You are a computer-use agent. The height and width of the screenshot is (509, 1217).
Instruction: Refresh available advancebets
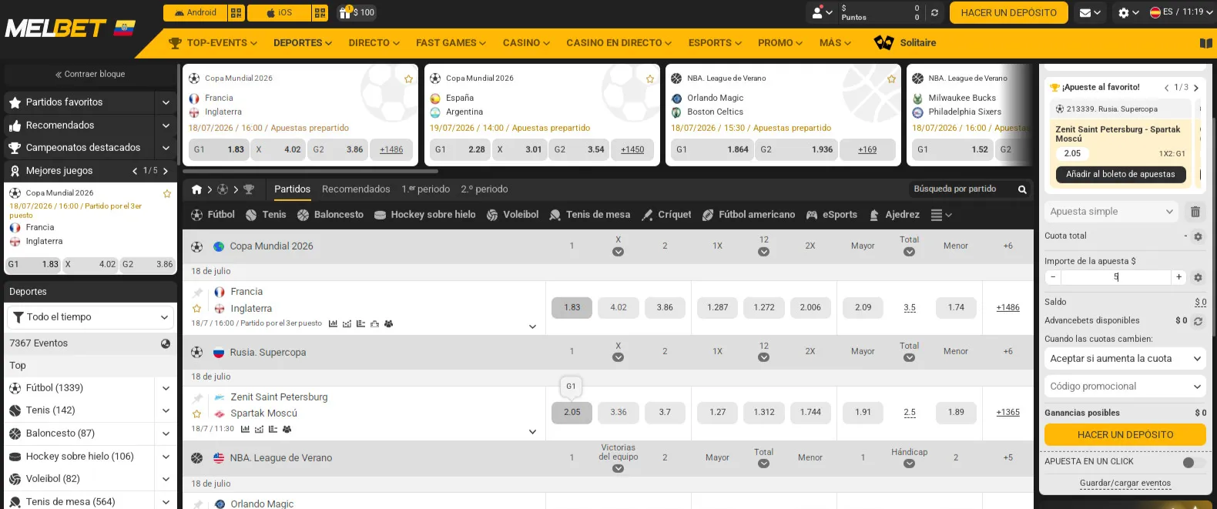[1199, 321]
